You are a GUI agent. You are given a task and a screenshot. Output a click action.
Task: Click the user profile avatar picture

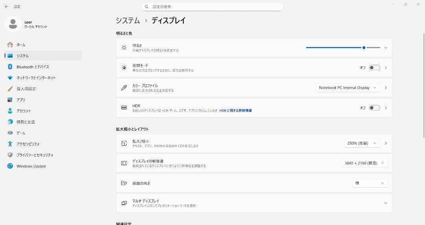pos(13,24)
